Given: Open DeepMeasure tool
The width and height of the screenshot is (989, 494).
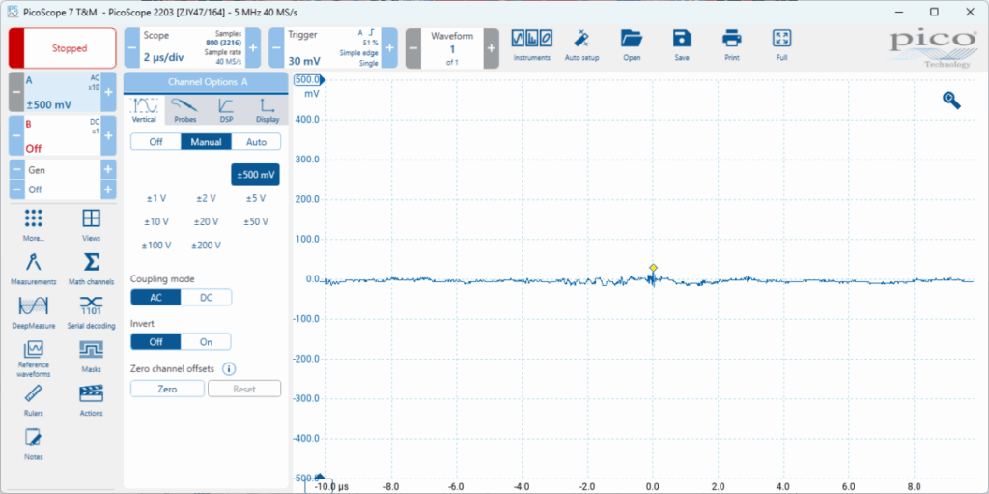Looking at the screenshot, I should (34, 312).
